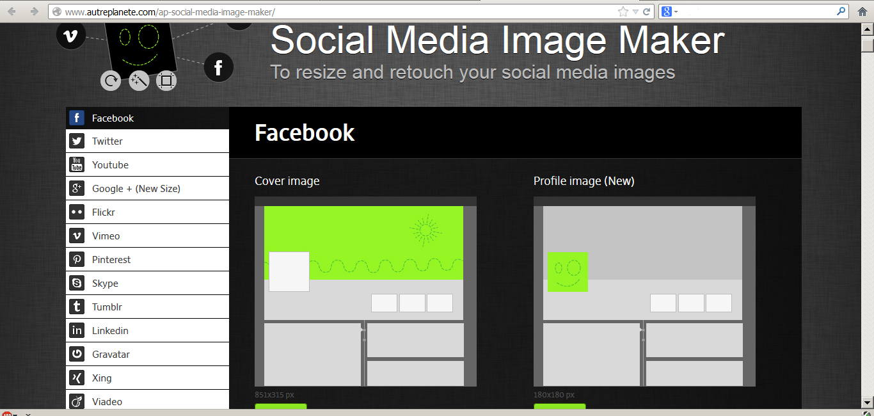Image resolution: width=874 pixels, height=416 pixels.
Task: Open Xing image sizes
Action: coord(147,378)
